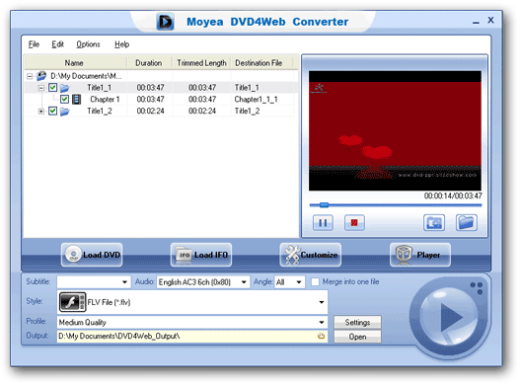Click Title1_2 duration 00:02:24

point(150,112)
